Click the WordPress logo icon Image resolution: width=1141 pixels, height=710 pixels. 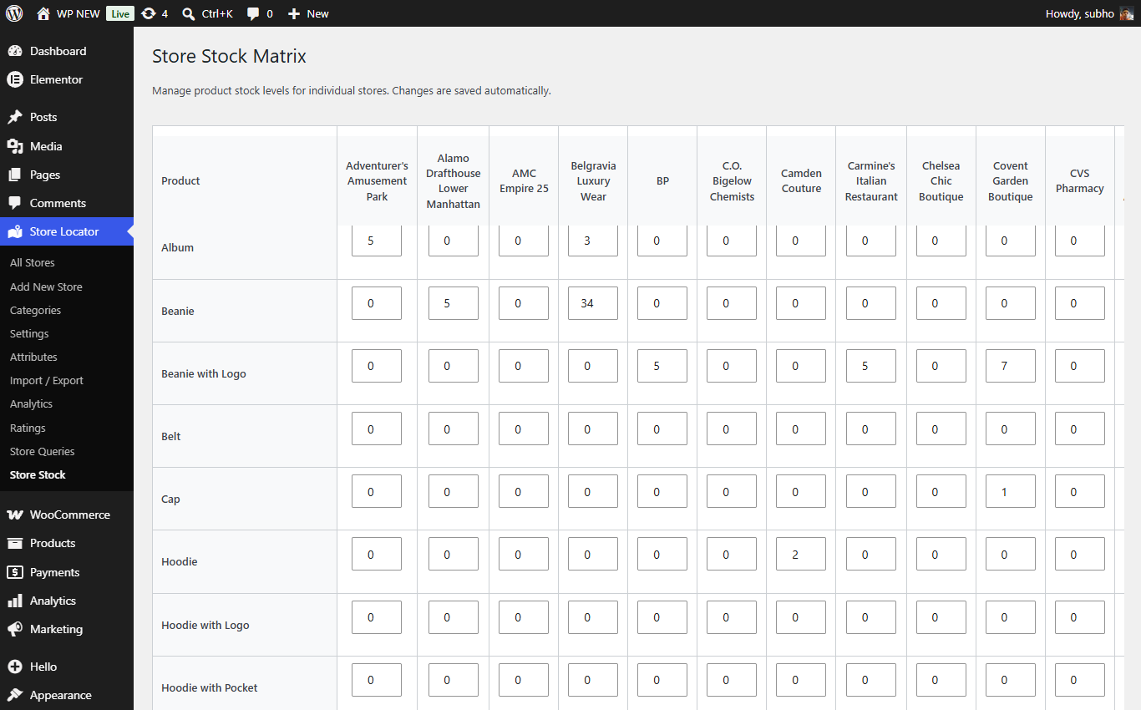tap(14, 13)
